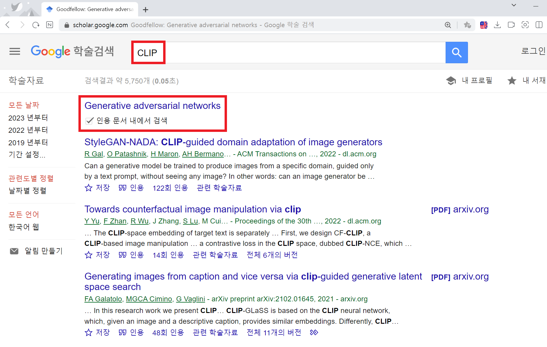Sort results by date 날짜별 정렬
547x347 pixels.
point(27,191)
